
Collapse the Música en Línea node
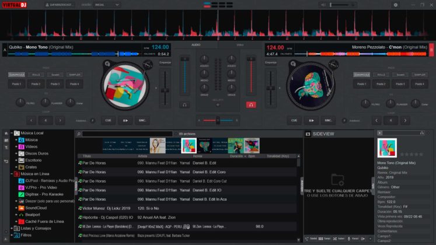point(12,174)
